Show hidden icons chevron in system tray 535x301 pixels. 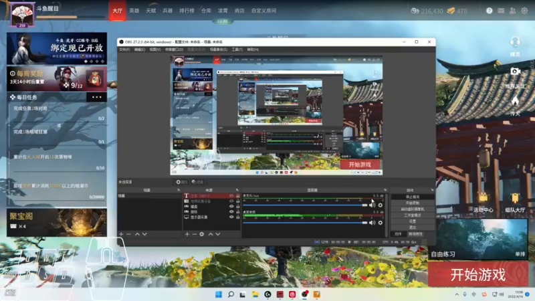(x=457, y=294)
